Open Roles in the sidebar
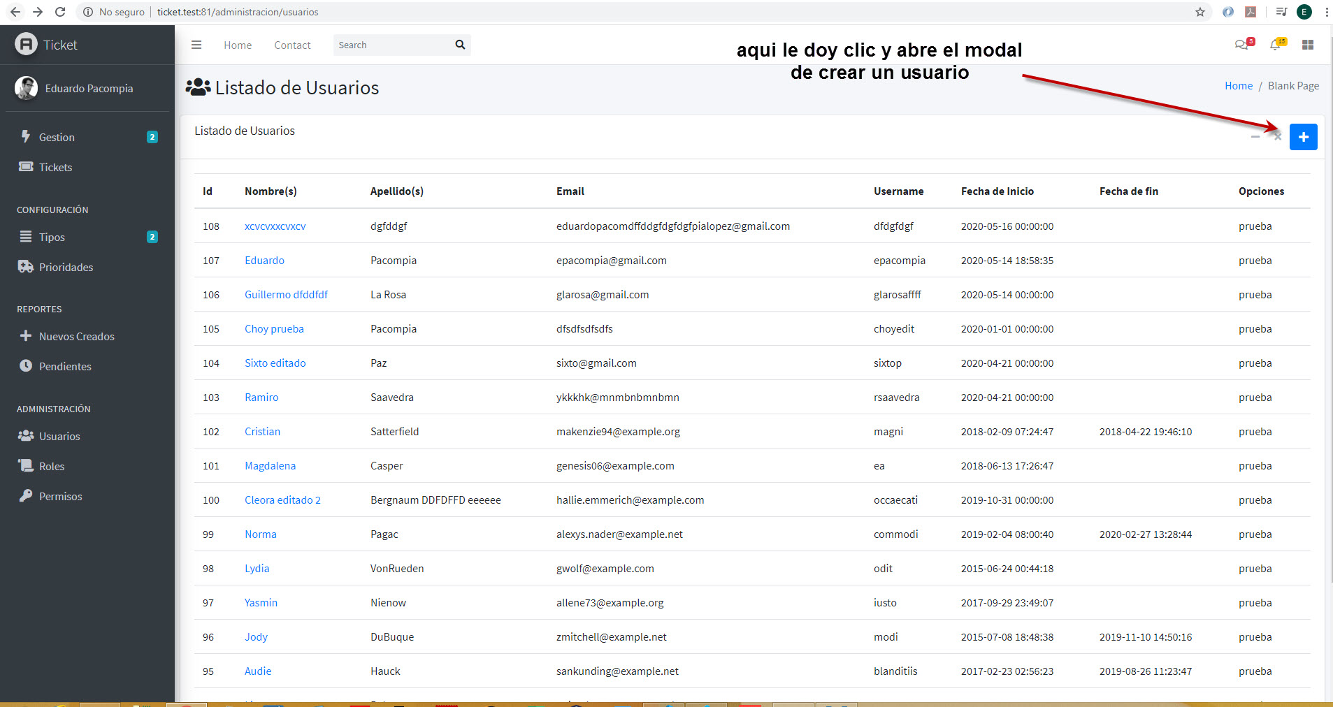The height and width of the screenshot is (707, 1333). (87, 466)
